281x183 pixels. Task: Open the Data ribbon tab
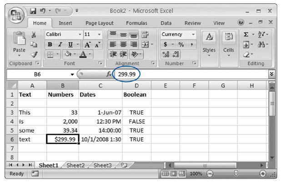pos(166,23)
